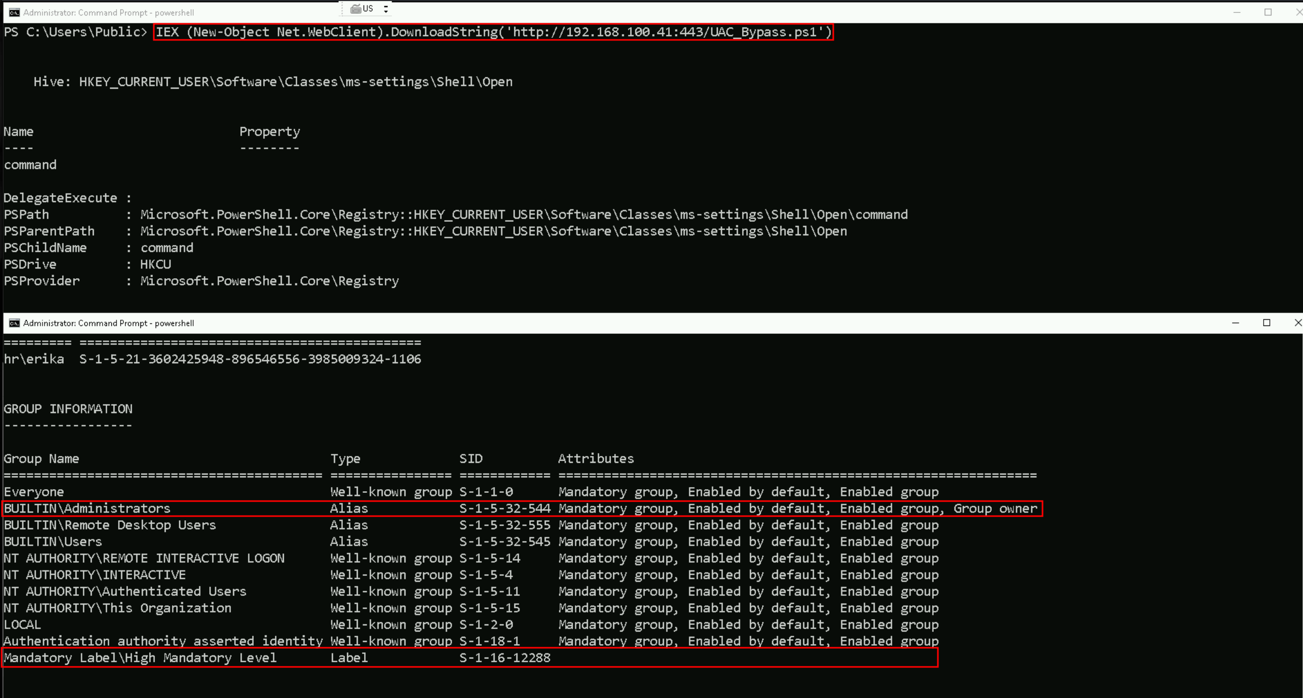Click the keyboard icon in the language bar

pos(355,9)
